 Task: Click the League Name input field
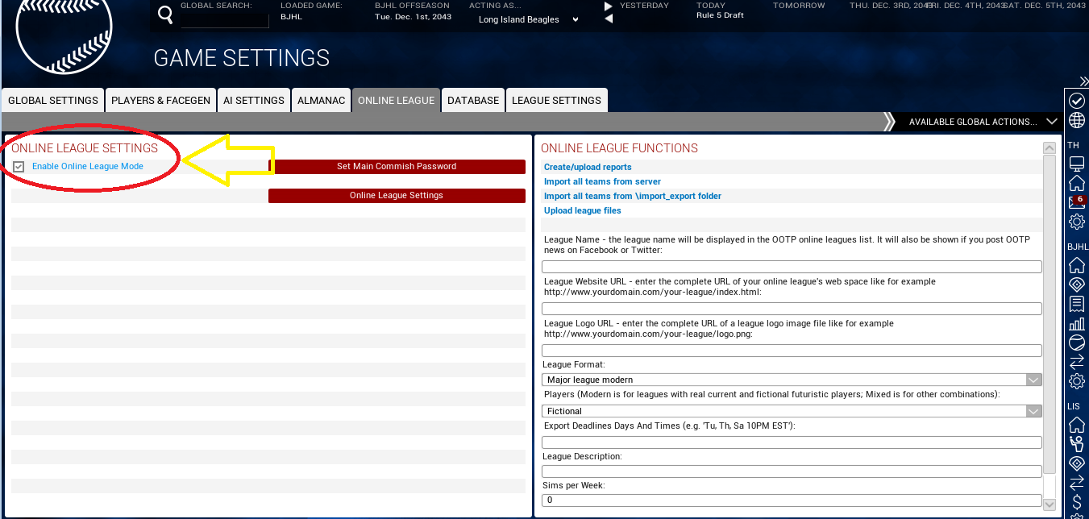pos(792,267)
